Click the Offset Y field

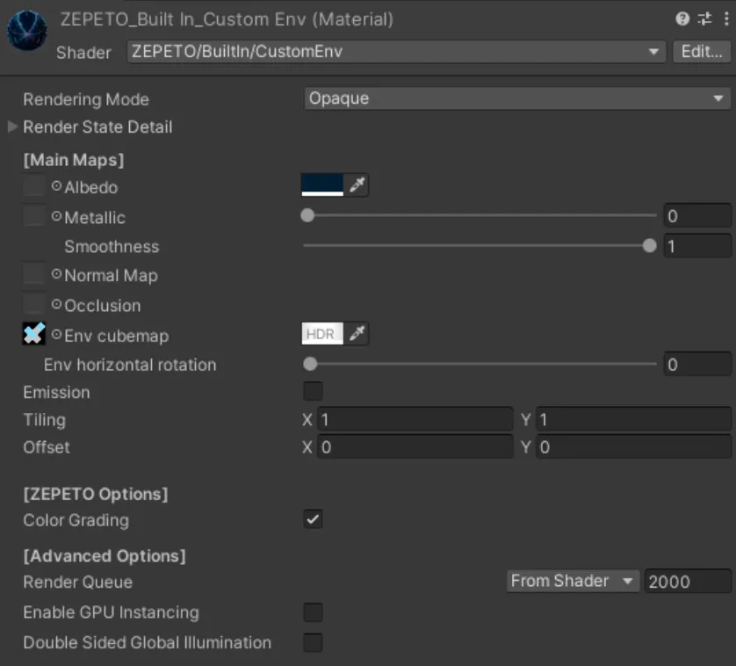(x=633, y=446)
